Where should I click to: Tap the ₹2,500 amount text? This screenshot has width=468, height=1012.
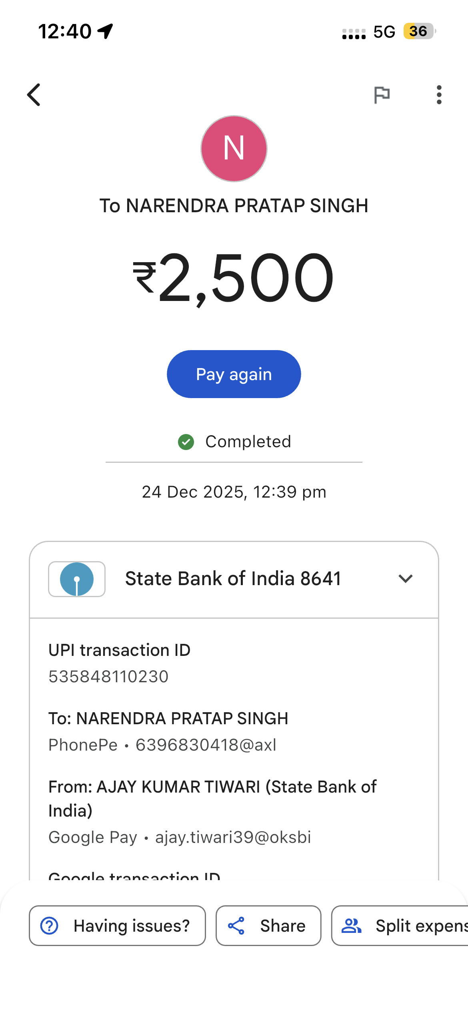234,278
